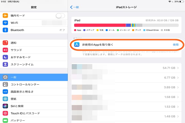185x123 pixels.
Task: Tap the 写真 legend color swatch
Action: pyautogui.click(x=98, y=30)
